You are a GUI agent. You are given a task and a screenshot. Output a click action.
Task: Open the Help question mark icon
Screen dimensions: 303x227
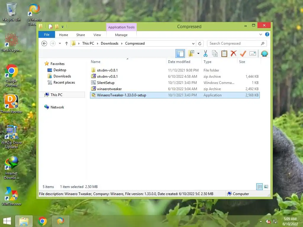[x=267, y=34]
